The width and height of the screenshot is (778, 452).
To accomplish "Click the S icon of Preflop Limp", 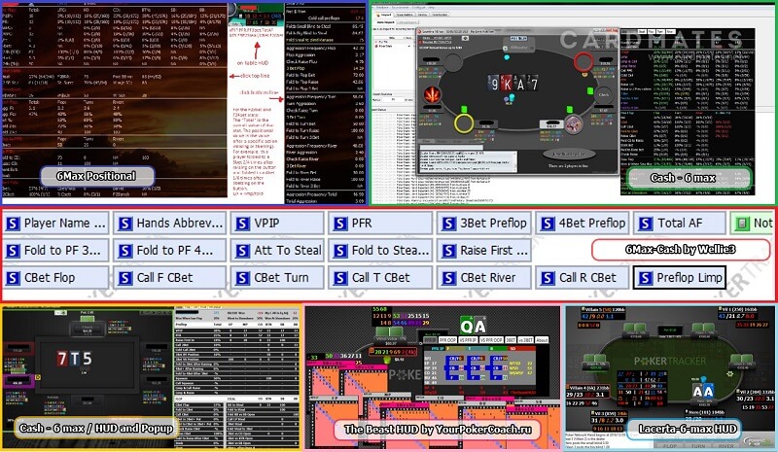I will tap(644, 278).
